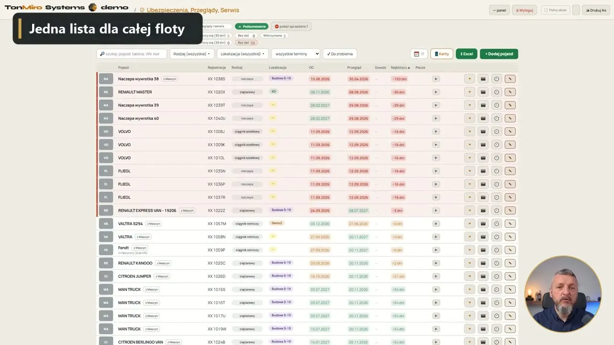Open the calendar view icon showing 17
The height and width of the screenshot is (345, 614).
coord(419,54)
